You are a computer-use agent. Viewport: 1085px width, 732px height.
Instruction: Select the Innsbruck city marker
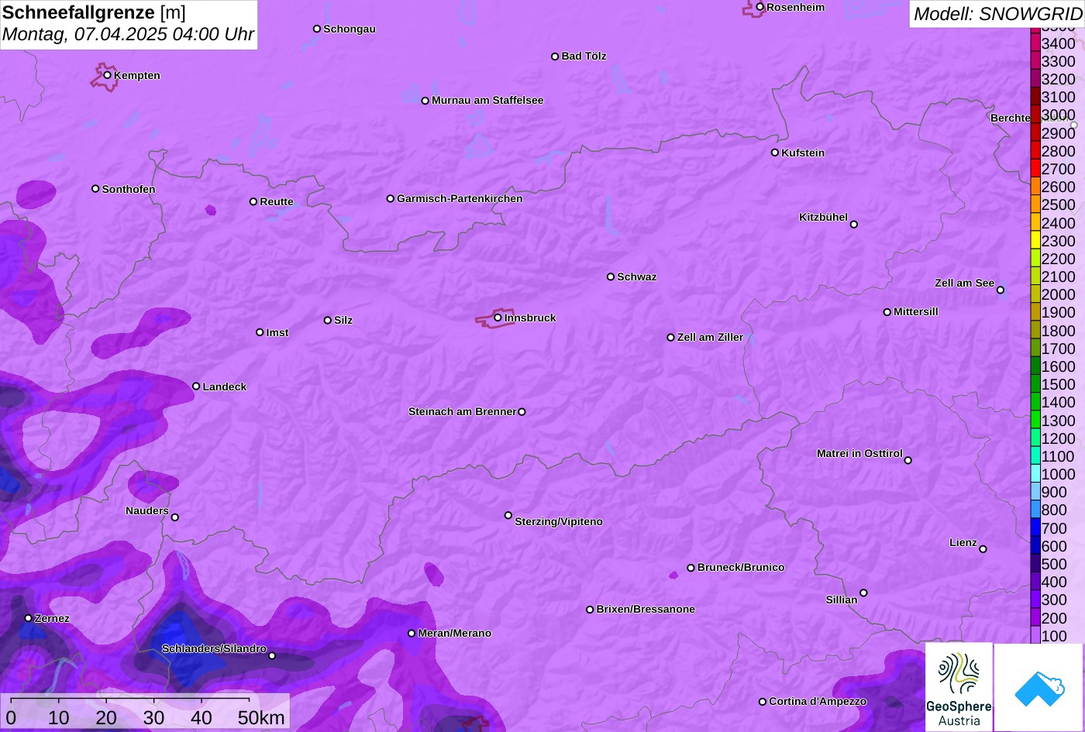tap(498, 318)
